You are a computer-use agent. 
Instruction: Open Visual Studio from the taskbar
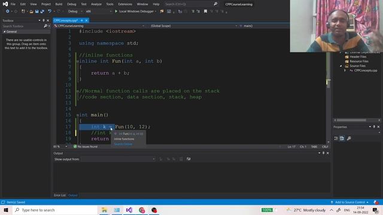(x=129, y=210)
